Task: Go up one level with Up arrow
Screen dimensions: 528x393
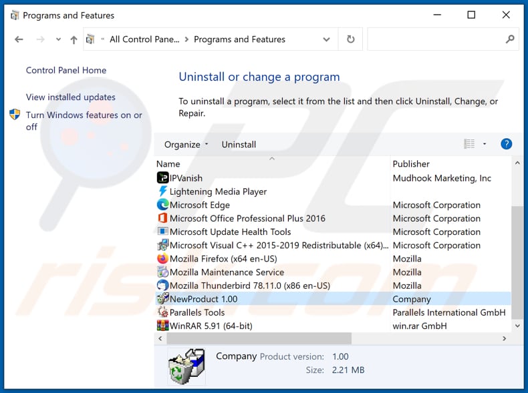Action: pyautogui.click(x=74, y=39)
